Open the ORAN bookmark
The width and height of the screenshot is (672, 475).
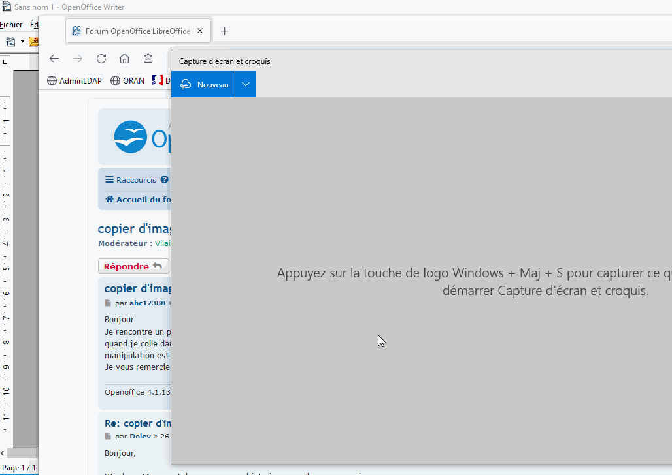[x=127, y=80]
